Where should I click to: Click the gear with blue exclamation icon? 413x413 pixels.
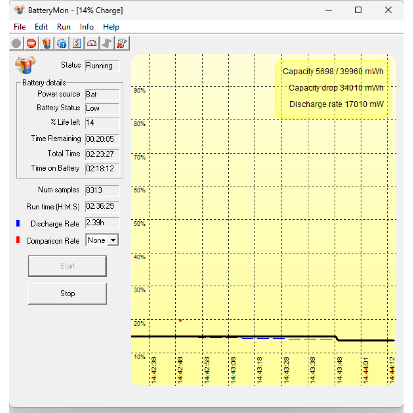click(x=62, y=43)
